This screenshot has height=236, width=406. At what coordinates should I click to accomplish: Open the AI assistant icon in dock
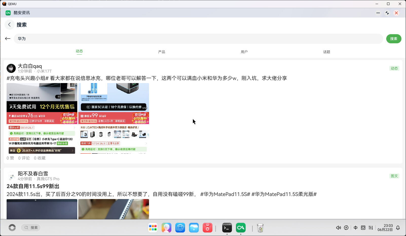pyautogui.click(x=167, y=228)
